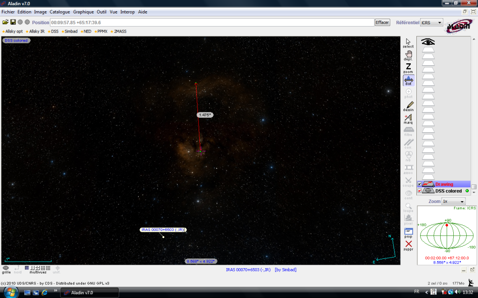
Task: Open the Interop menu
Action: tap(127, 12)
